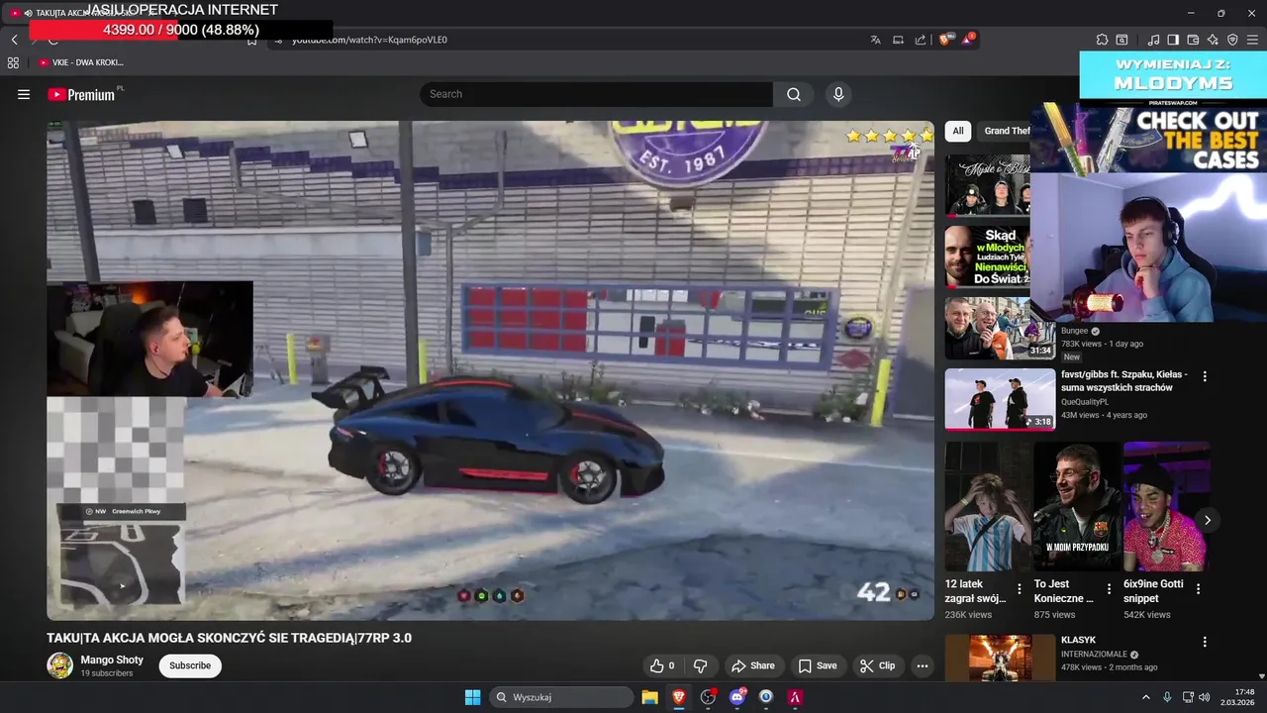This screenshot has width=1267, height=713.
Task: Open the bookmarks apps grid icon
Action: point(13,62)
